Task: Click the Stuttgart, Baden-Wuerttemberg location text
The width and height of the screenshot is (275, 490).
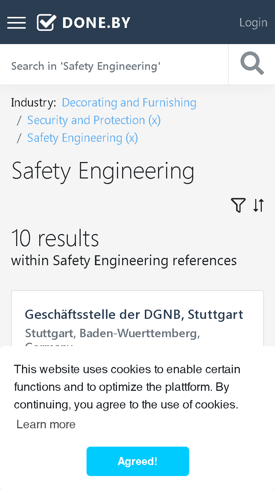Action: pos(112,333)
